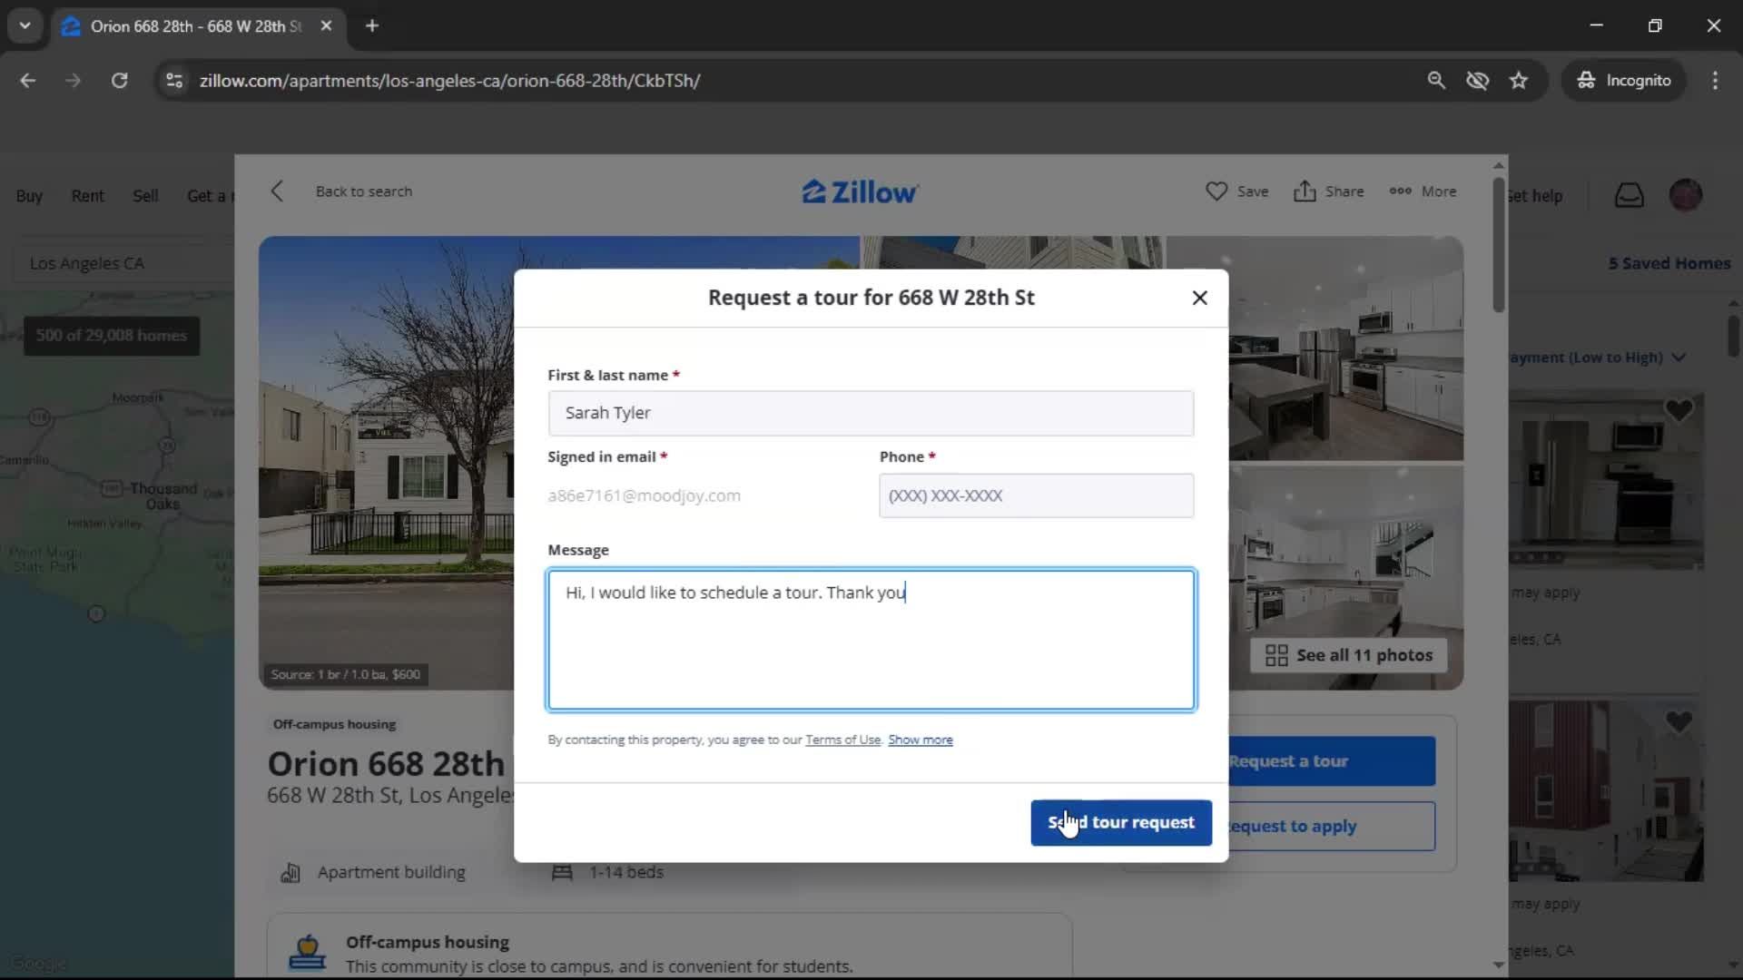
Task: Open Chrome three-dot menu
Action: coord(1715,81)
